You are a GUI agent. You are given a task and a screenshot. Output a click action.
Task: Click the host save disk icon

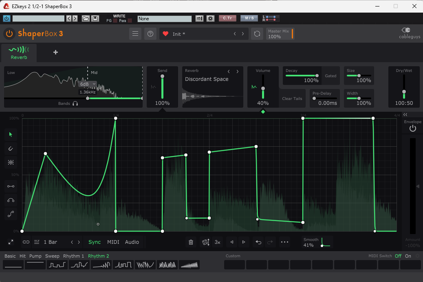[95, 18]
